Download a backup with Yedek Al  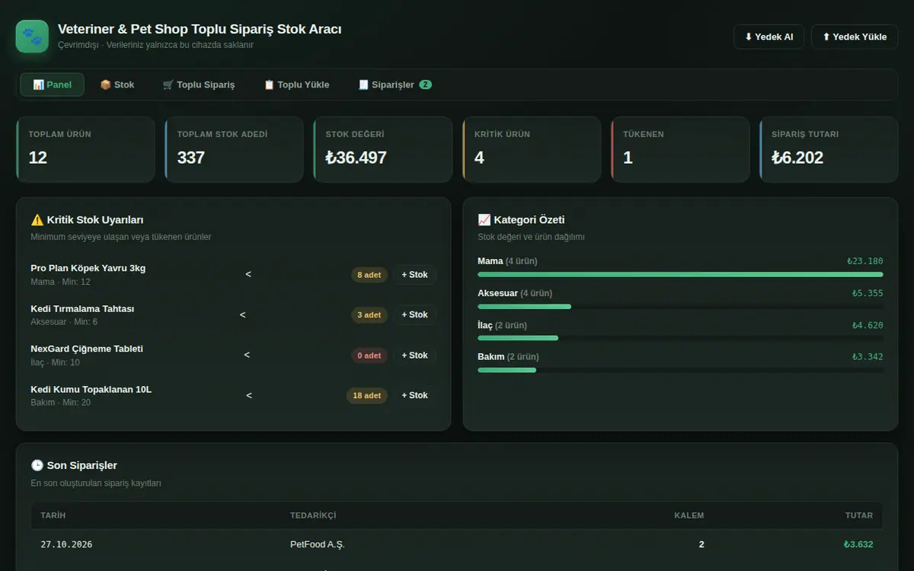tap(769, 37)
